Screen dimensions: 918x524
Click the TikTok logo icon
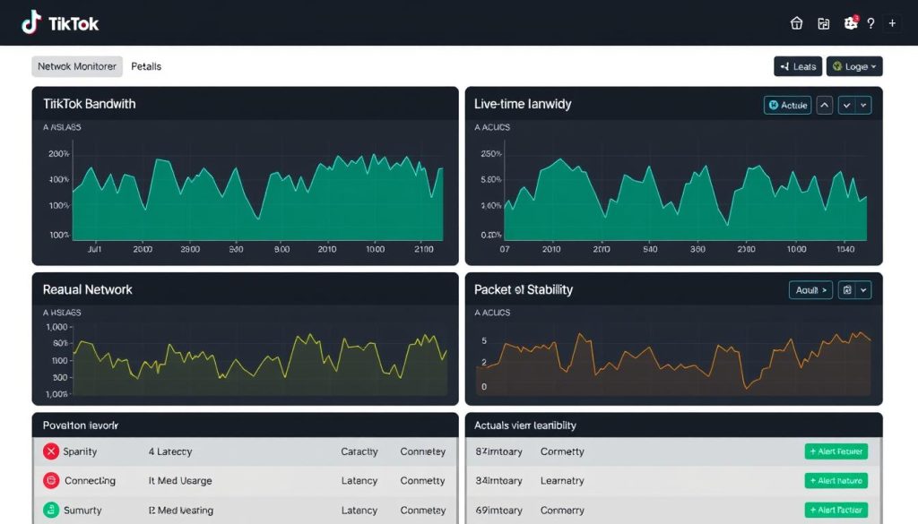pyautogui.click(x=31, y=22)
